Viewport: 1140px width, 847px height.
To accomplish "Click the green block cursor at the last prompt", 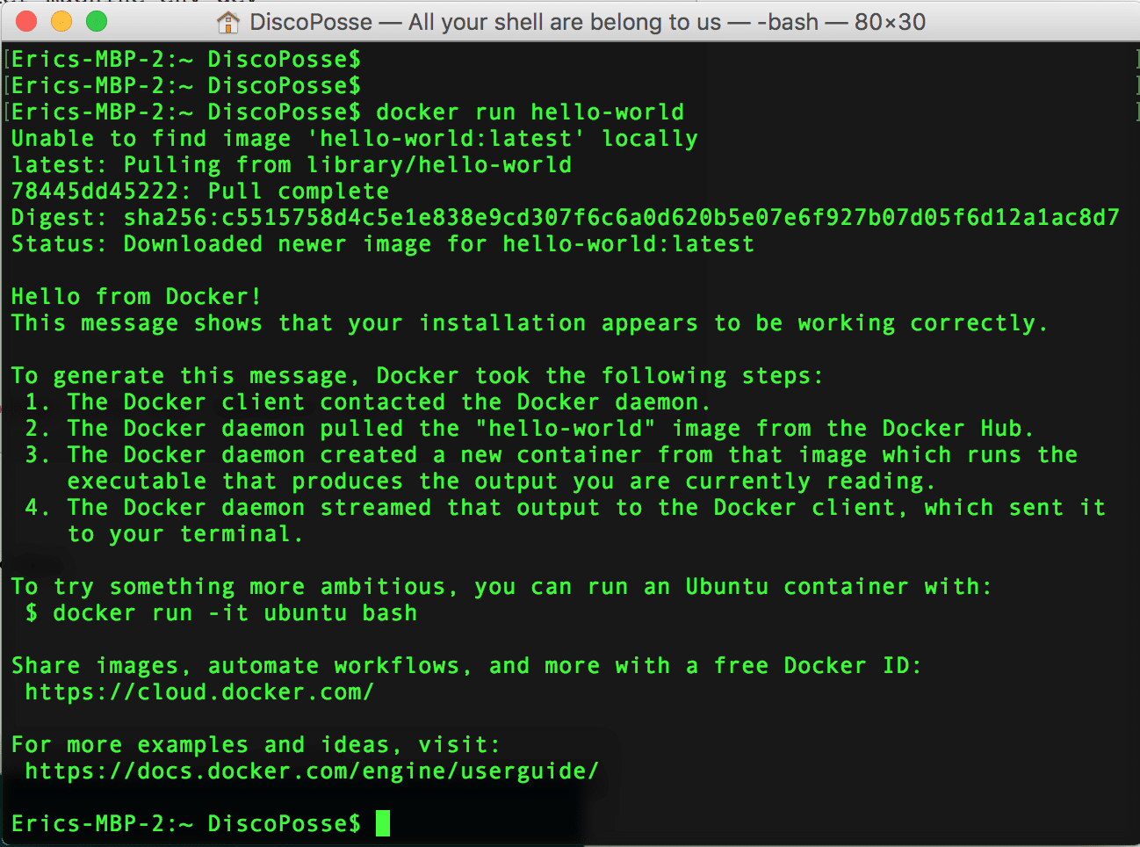I will (383, 823).
